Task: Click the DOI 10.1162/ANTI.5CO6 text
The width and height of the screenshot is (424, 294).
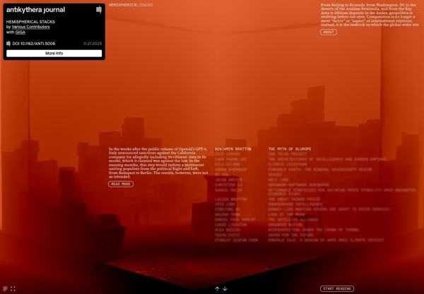Action: tap(34, 44)
